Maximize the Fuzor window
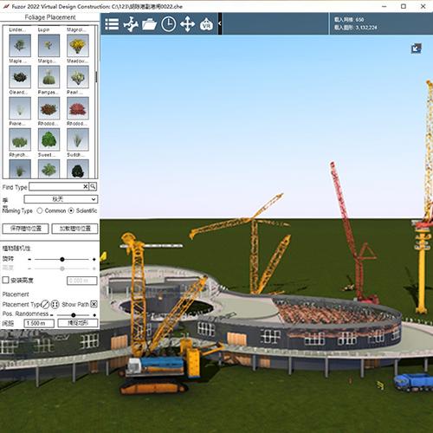Screen dimensions: 433x433 (404, 6)
